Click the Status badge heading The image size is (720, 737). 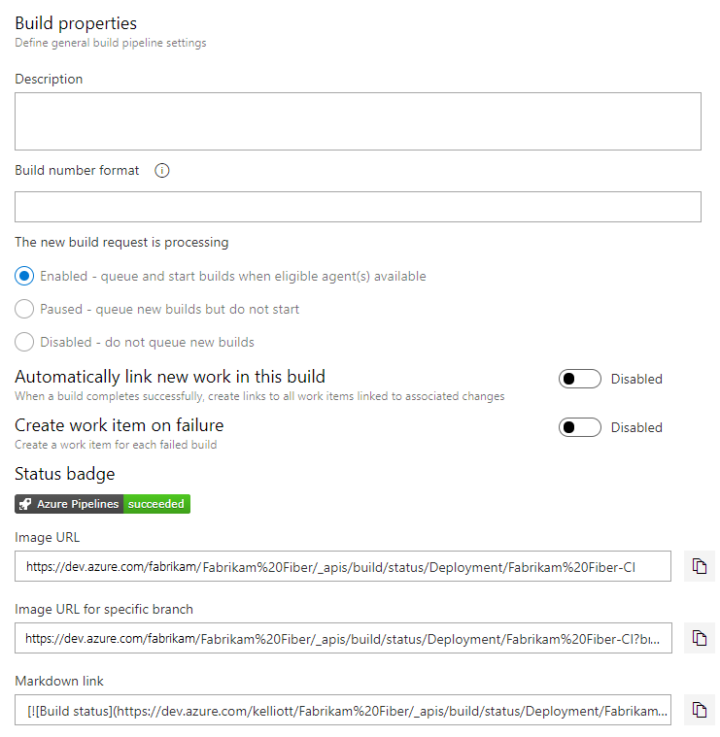(x=65, y=474)
